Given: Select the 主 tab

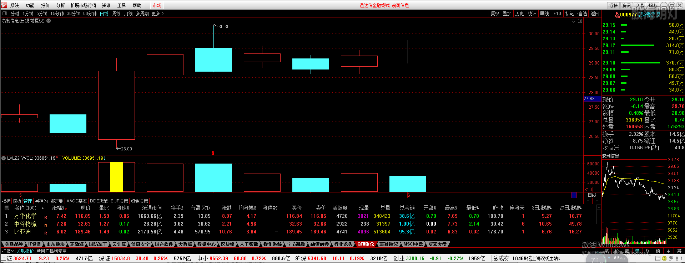Looking at the screenshot, I should (669, 251).
